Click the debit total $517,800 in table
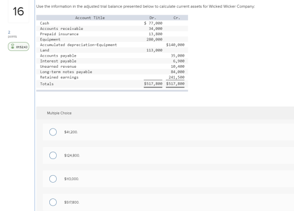This screenshot has width=294, height=211. coord(153,84)
